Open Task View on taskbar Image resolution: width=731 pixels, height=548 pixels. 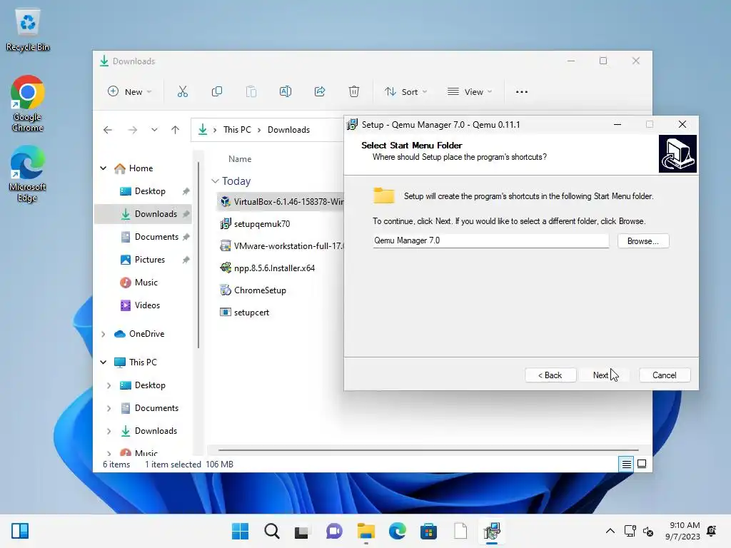[x=302, y=531]
